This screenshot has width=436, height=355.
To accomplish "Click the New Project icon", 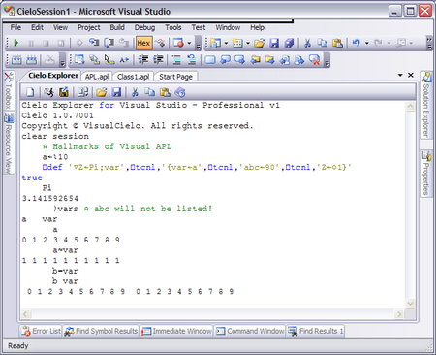I will [x=216, y=43].
